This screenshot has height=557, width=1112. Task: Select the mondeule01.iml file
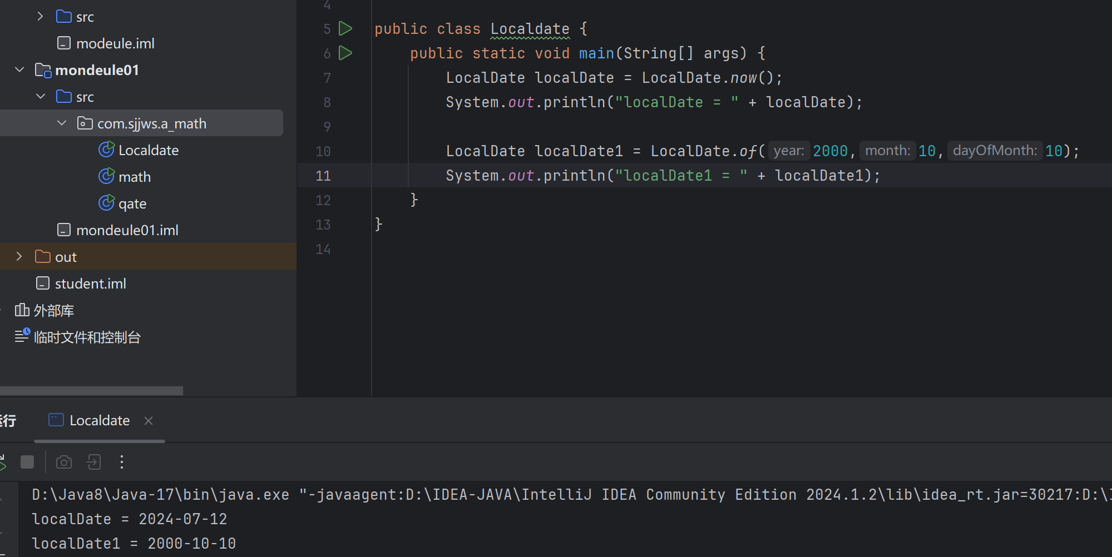tap(127, 230)
